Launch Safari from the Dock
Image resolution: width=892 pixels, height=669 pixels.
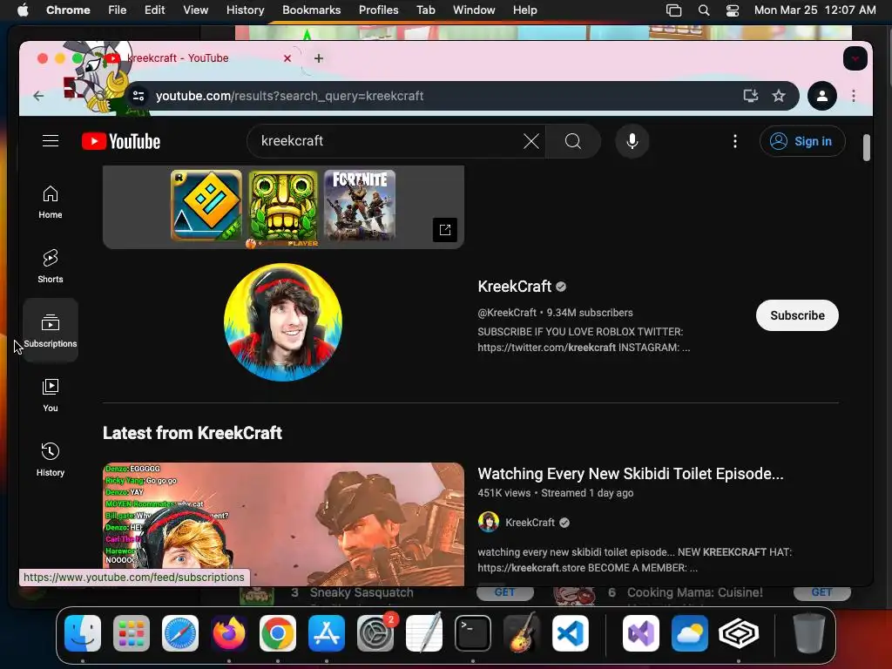click(x=180, y=633)
